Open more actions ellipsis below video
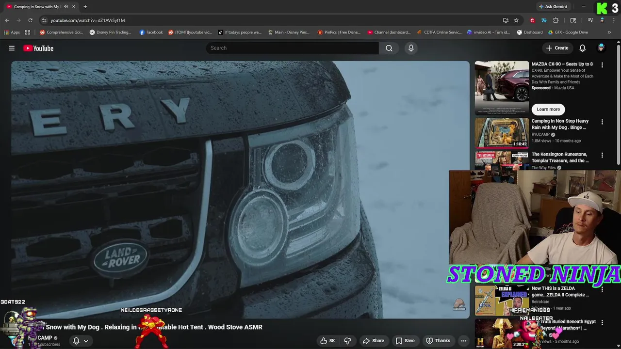The image size is (621, 349). (x=464, y=341)
